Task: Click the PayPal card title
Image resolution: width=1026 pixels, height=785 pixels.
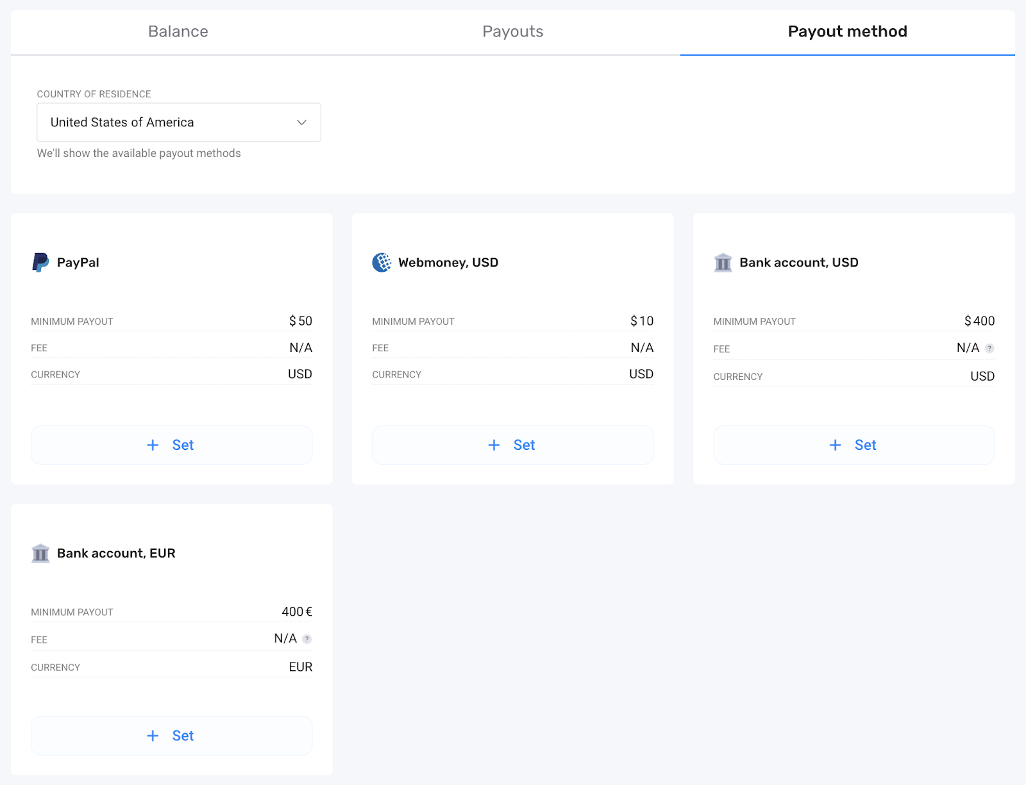Action: click(78, 263)
